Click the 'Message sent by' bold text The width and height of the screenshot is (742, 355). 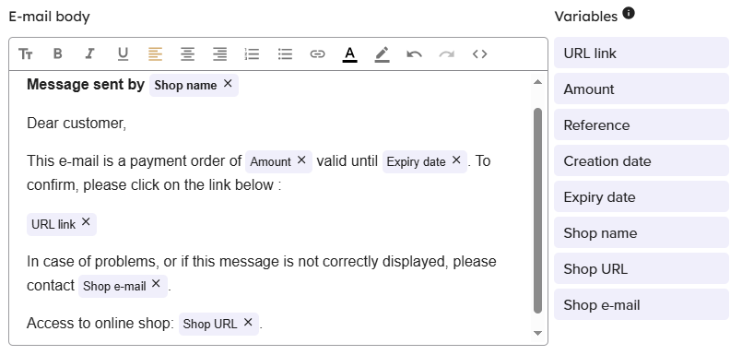86,84
